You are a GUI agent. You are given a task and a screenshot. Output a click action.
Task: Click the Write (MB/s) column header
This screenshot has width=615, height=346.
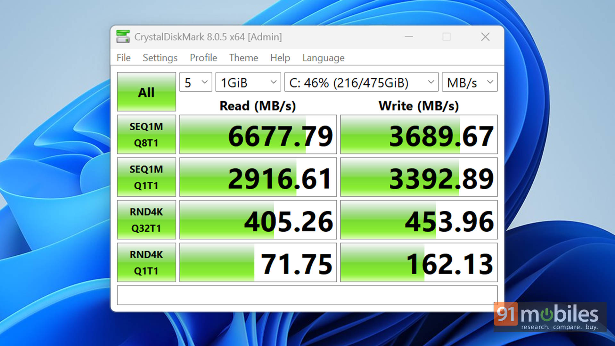tap(419, 106)
